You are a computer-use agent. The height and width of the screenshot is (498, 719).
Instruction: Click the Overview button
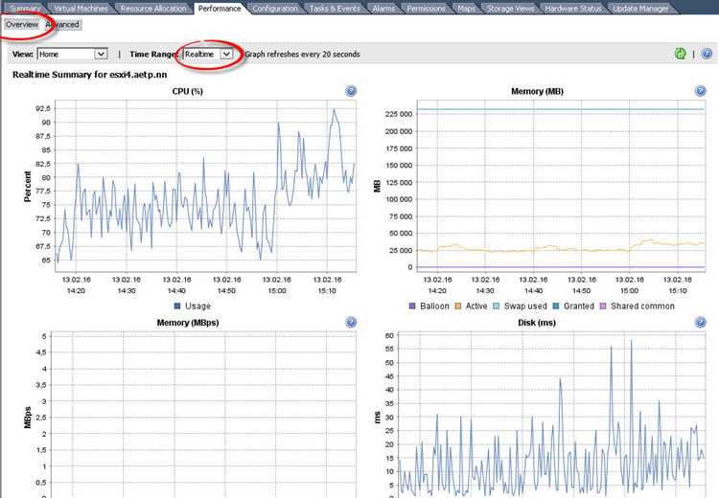tap(21, 24)
